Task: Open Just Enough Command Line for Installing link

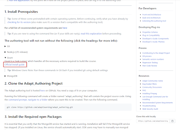Action: pos(155,98)
